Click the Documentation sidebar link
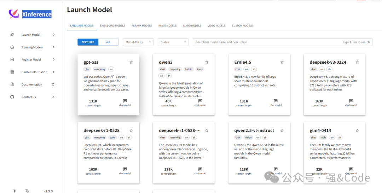Screen dimensions: 382x193 click(x=32, y=84)
